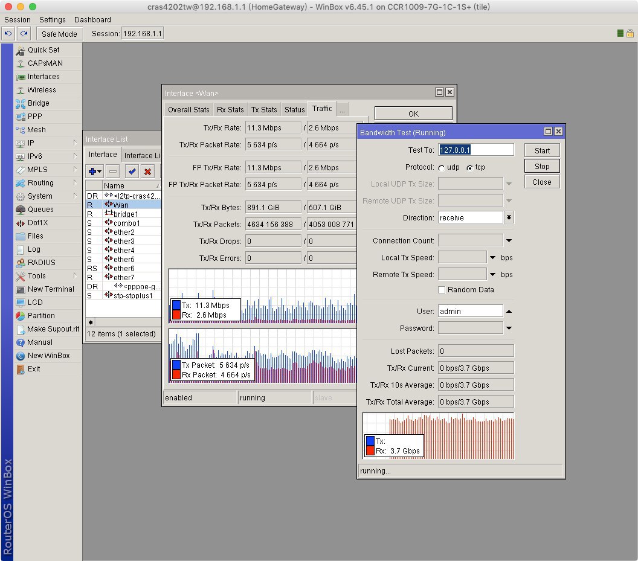Click Close in Bandwidth Test window
This screenshot has width=638, height=561.
(x=542, y=182)
